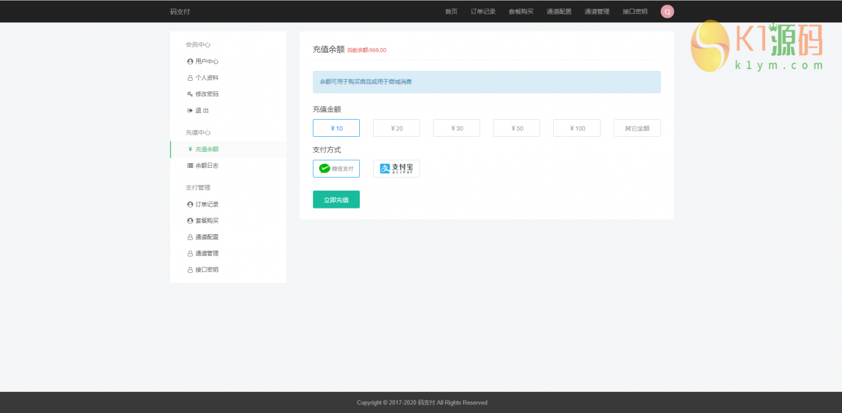Go to 首页 in the navigation bar

pyautogui.click(x=451, y=11)
